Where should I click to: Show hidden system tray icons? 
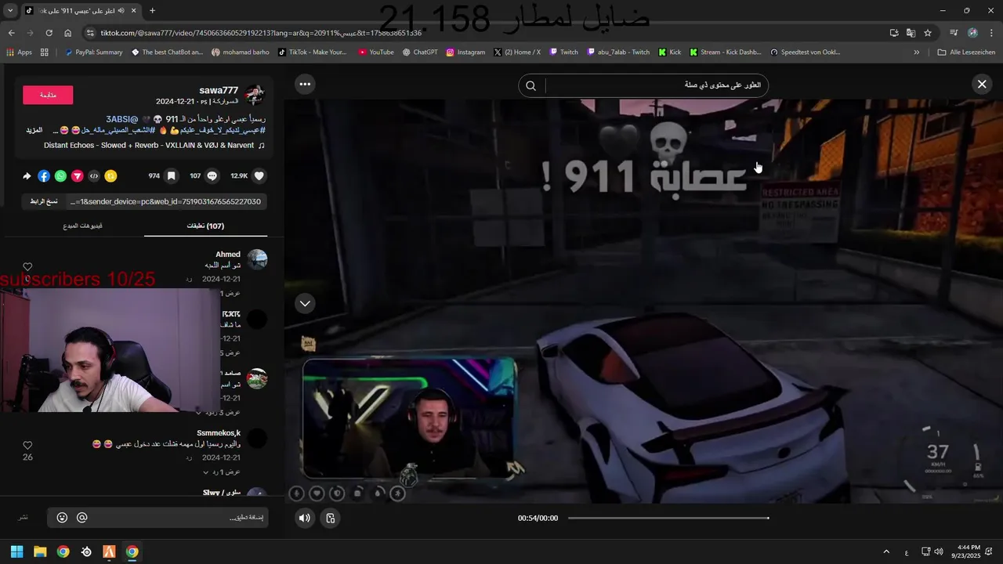click(886, 551)
